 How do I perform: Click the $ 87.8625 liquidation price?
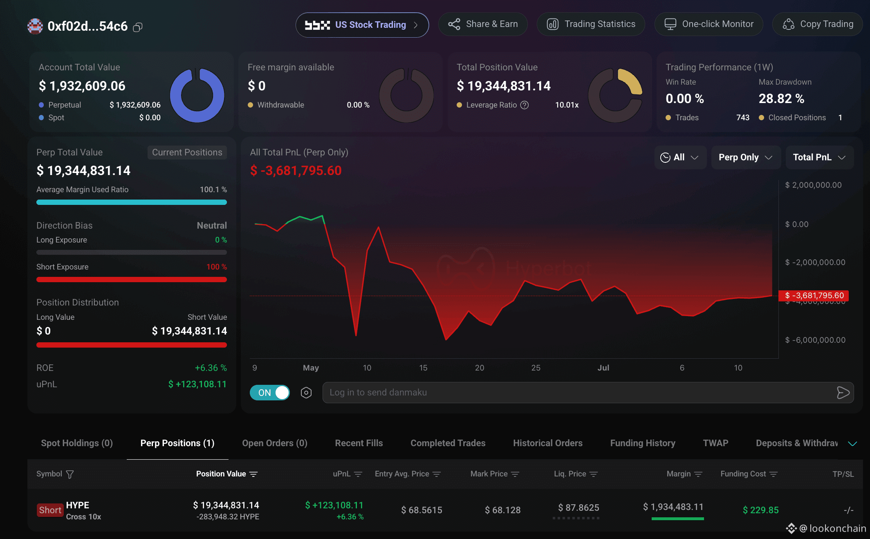point(579,508)
